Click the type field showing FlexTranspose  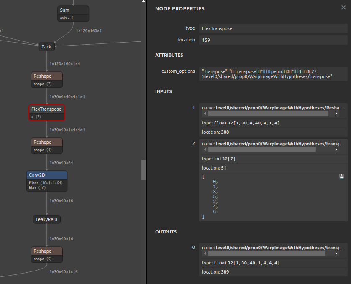[x=272, y=28]
